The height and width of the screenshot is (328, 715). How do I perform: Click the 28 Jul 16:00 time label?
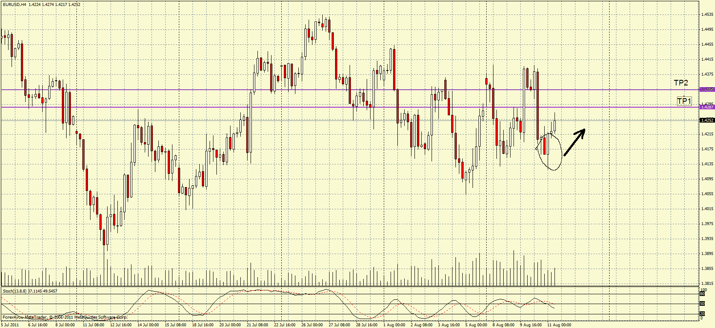(x=367, y=325)
